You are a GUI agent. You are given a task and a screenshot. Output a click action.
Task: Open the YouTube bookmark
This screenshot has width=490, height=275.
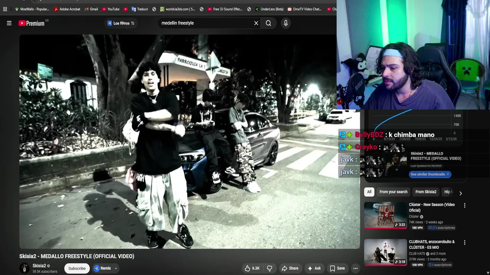coord(110,9)
